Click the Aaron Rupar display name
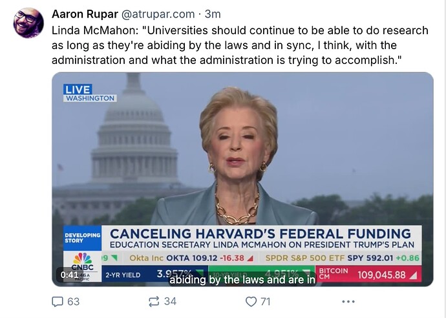Viewport: 446px width, 318px height. (85, 14)
